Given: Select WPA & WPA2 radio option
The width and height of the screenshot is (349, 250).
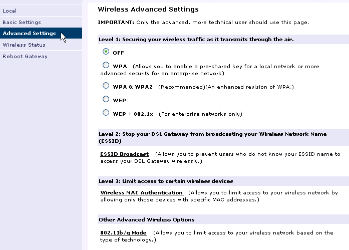Looking at the screenshot, I should (x=106, y=86).
